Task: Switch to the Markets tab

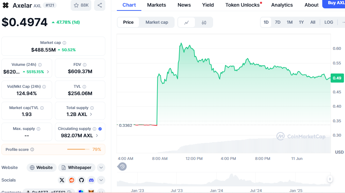Action: (x=156, y=5)
